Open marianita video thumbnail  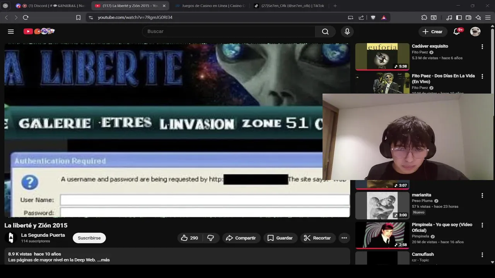click(x=382, y=205)
